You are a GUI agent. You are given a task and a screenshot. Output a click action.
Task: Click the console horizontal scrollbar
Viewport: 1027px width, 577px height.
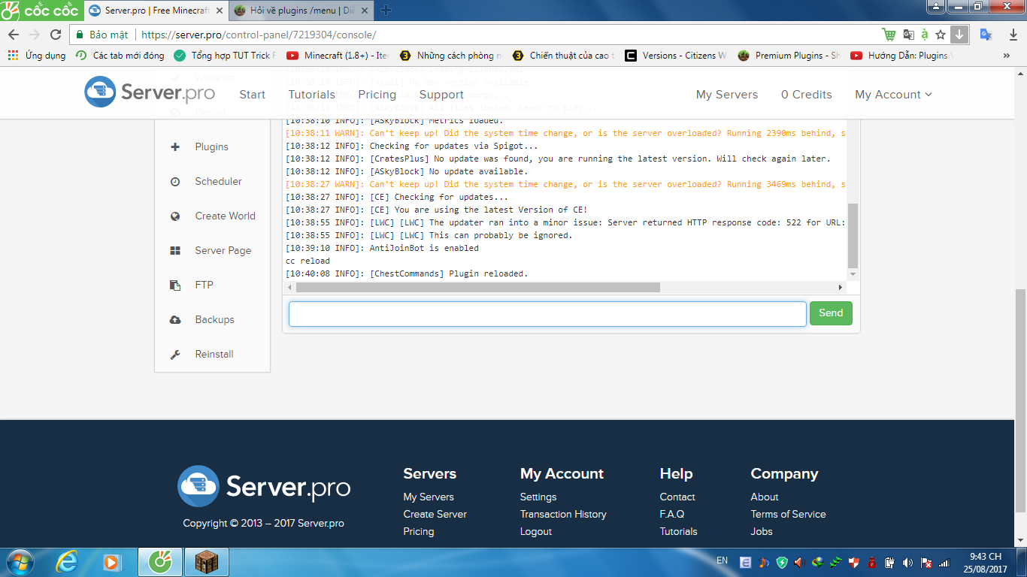(x=477, y=288)
